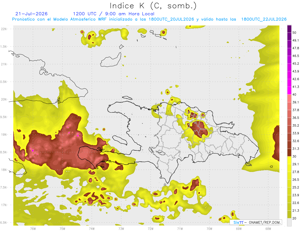
Task: Click the 'Pronostico con el Modelo Atmosferico WRF' line
Action: point(149,19)
